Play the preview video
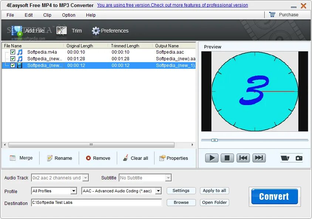Screen dimensions: 312x219 (212, 158)
